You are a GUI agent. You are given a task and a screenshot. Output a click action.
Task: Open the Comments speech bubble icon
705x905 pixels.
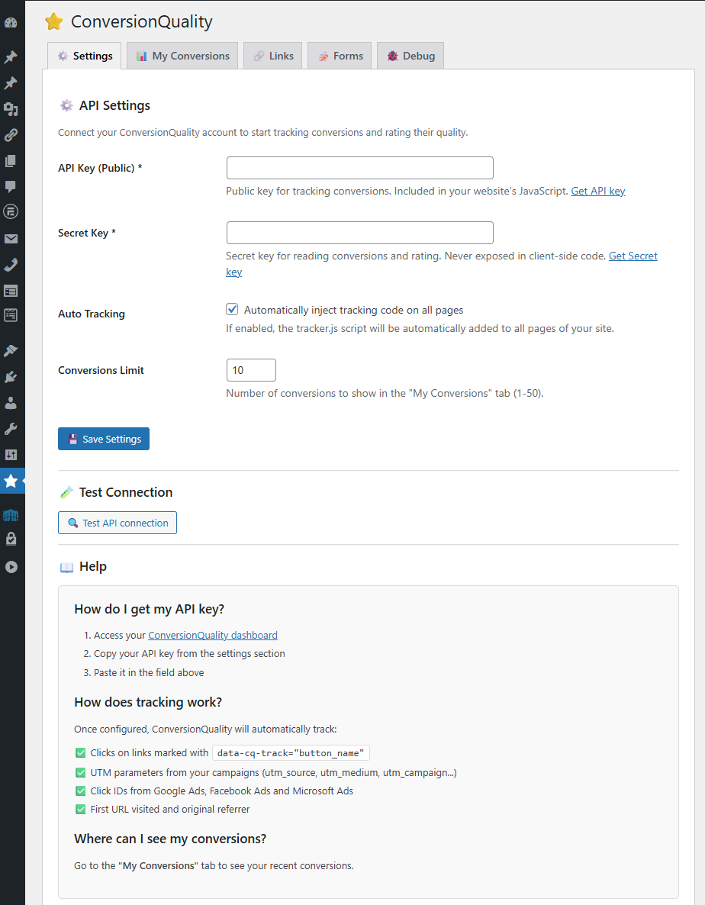point(11,186)
